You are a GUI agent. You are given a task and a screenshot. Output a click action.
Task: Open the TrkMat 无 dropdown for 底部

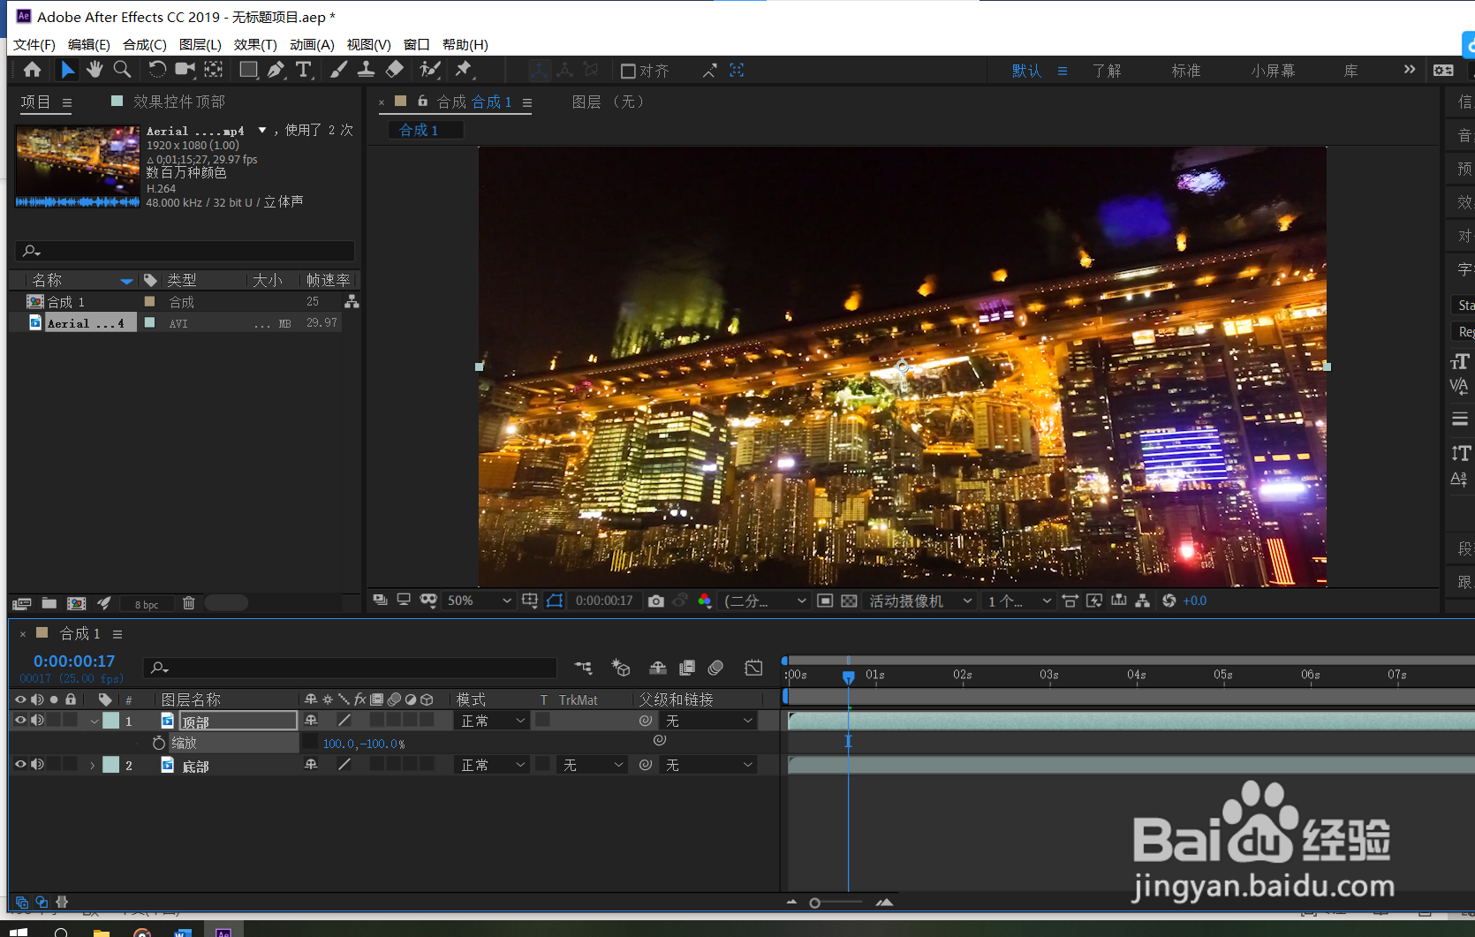click(594, 765)
